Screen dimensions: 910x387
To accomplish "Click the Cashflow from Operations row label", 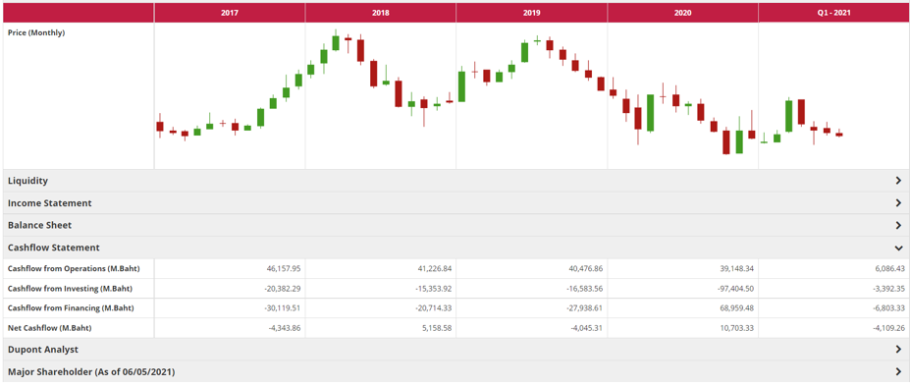I will coord(74,268).
